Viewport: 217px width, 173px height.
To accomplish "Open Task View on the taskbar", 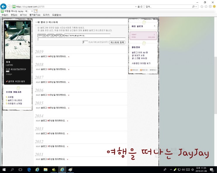I will (20, 170).
